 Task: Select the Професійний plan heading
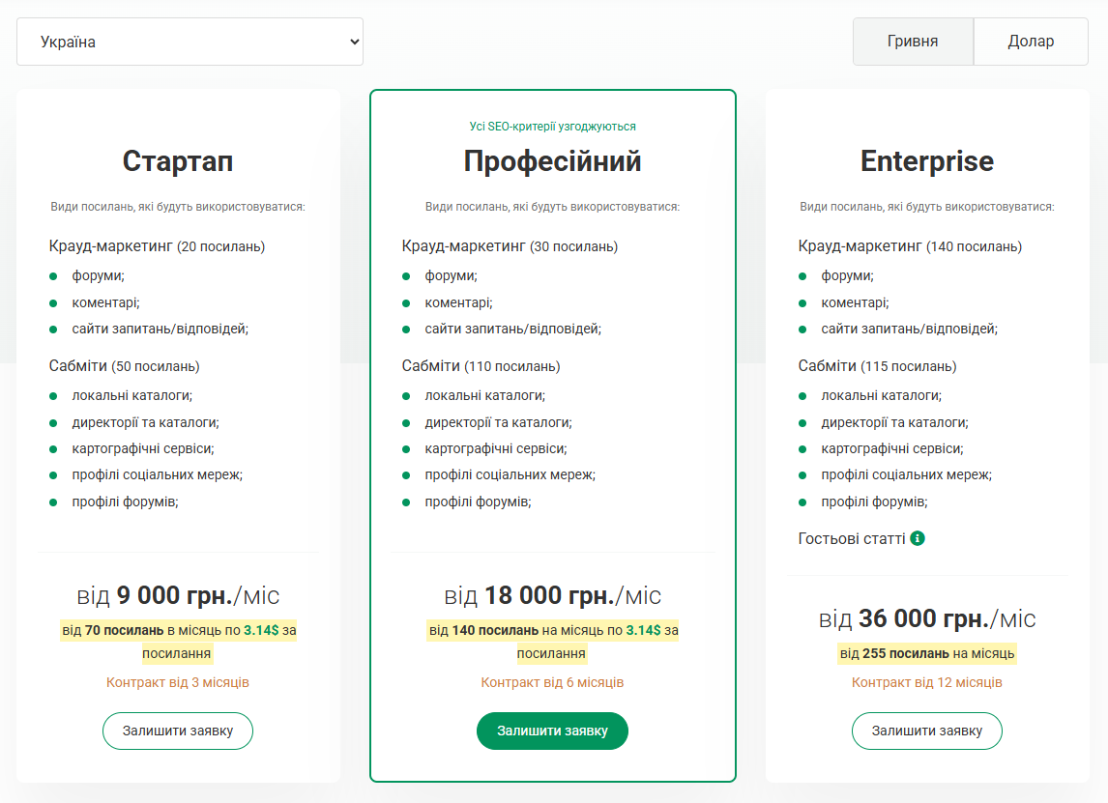(x=552, y=160)
